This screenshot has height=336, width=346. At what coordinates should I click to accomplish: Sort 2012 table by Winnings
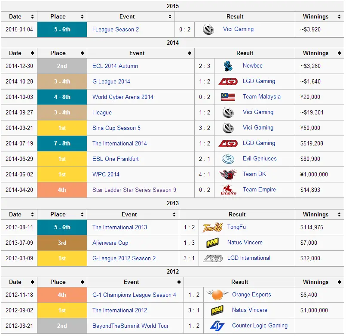(339, 282)
